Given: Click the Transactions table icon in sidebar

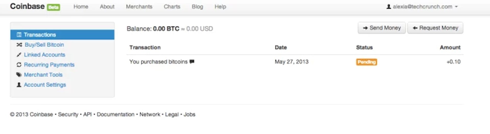Looking at the screenshot, I should coord(19,35).
